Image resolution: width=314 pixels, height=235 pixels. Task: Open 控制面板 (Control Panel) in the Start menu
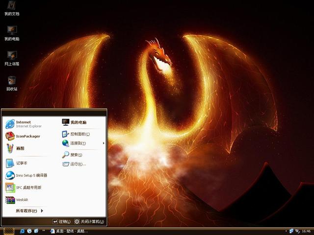click(x=78, y=134)
